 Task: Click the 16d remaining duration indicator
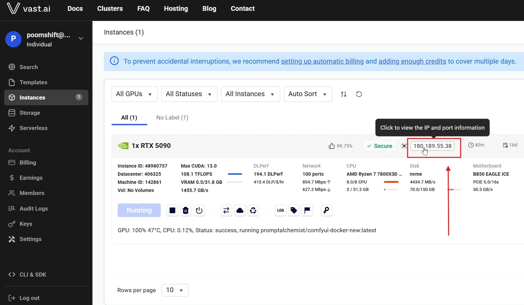pos(510,145)
